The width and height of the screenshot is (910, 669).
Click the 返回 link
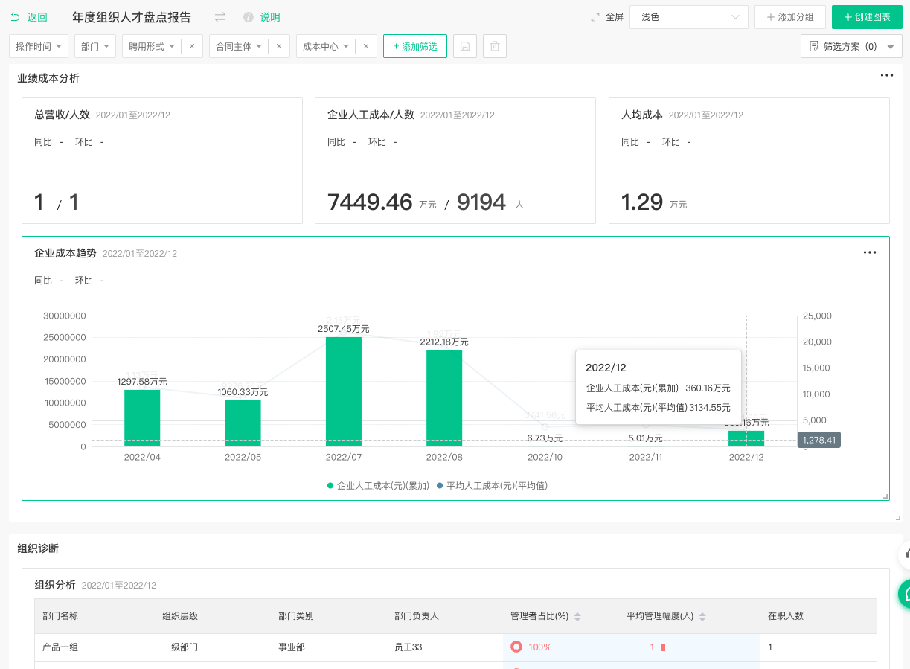[37, 17]
